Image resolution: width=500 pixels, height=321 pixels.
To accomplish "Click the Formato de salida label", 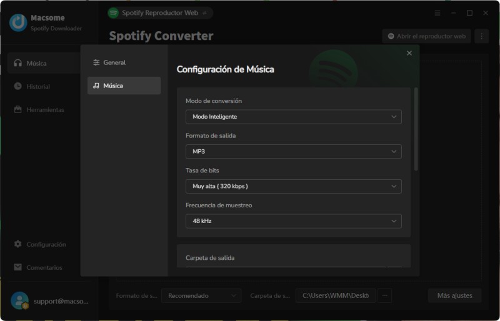I will click(x=211, y=136).
